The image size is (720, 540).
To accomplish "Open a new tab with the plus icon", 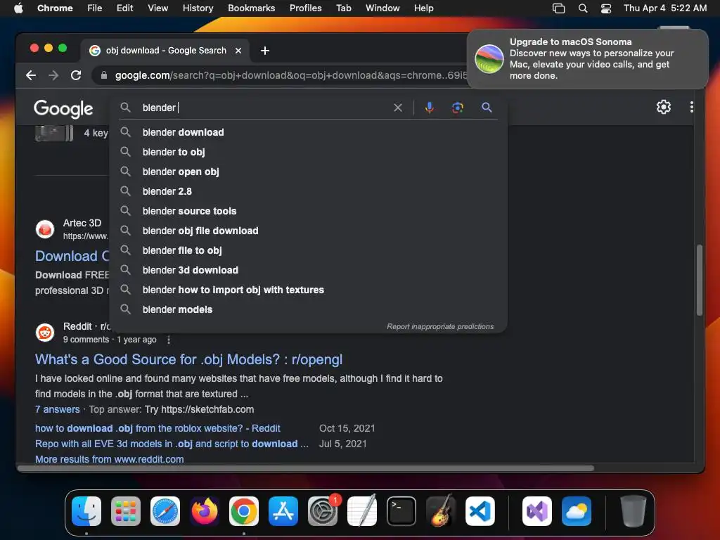I will pos(265,51).
